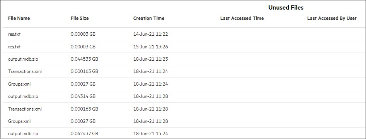Select output.mdb.zip with size 0.042437 GB
This screenshot has height=139, width=366.
coord(183,134)
